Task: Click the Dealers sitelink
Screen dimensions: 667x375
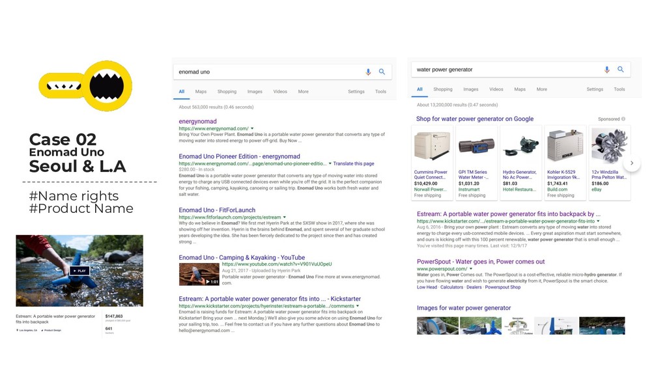Action: (x=474, y=287)
